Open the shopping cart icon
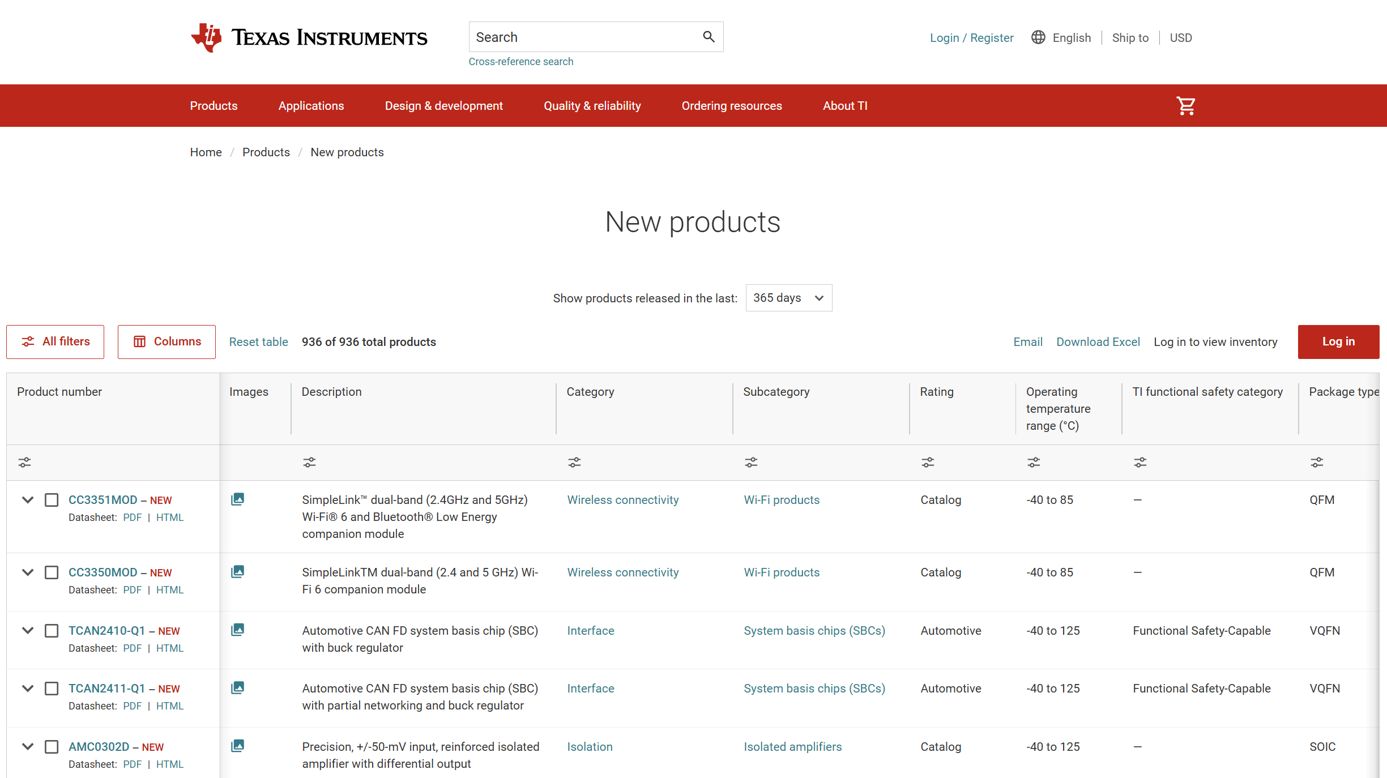The height and width of the screenshot is (778, 1387). point(1185,106)
